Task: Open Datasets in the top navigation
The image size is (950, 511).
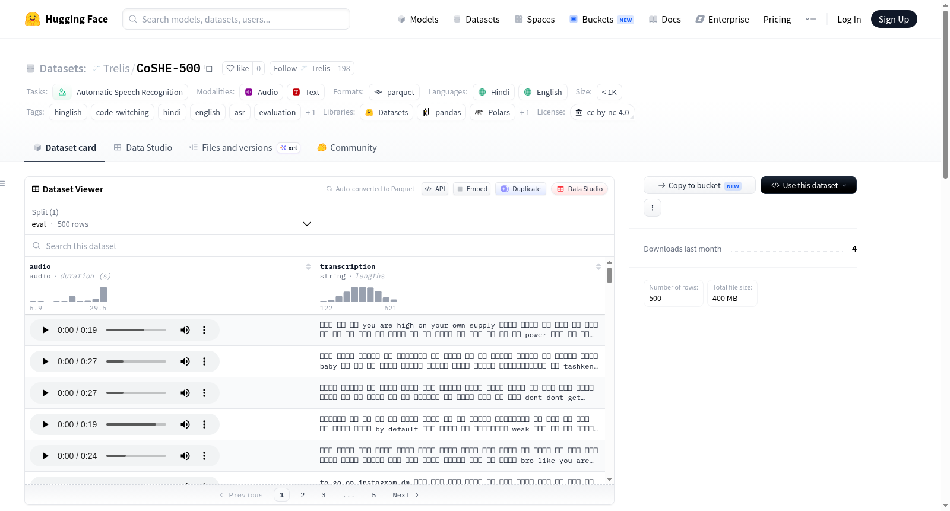Action: 477,20
